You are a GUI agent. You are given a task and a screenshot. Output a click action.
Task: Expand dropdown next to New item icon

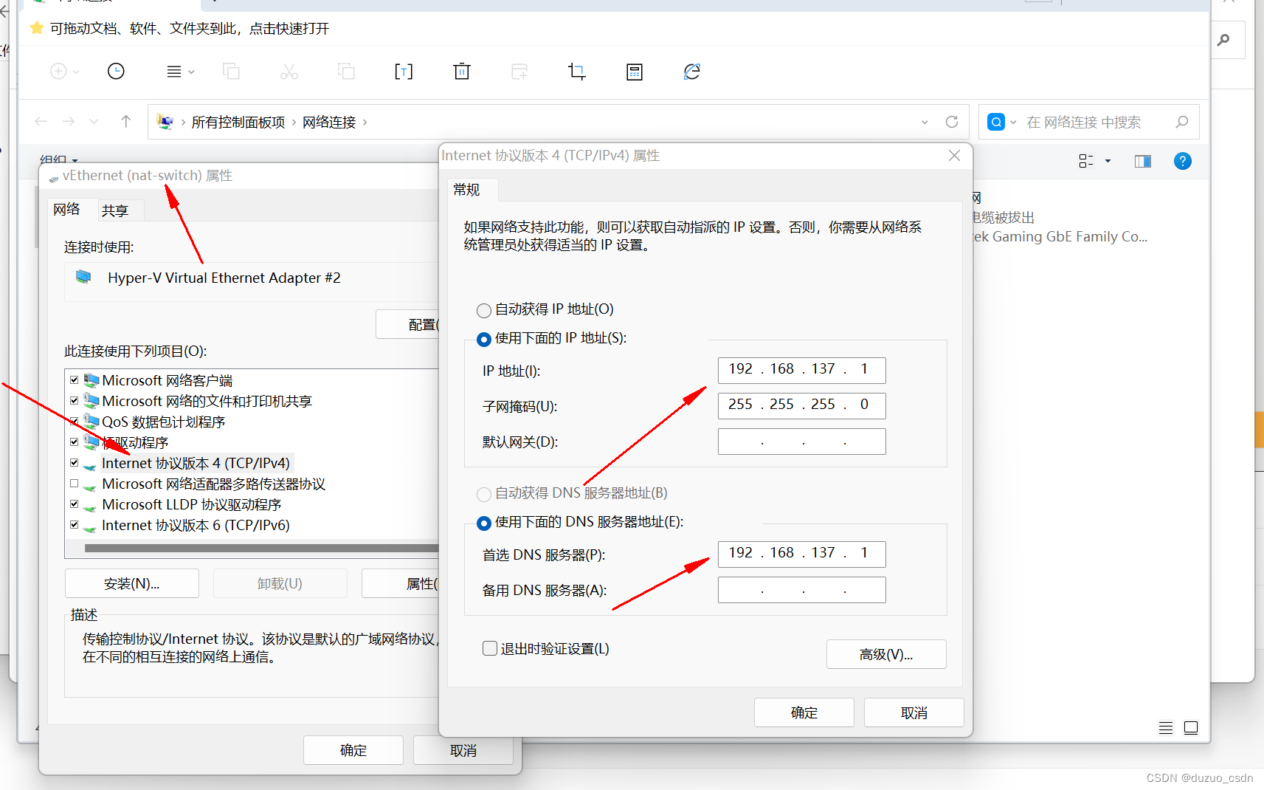76,72
